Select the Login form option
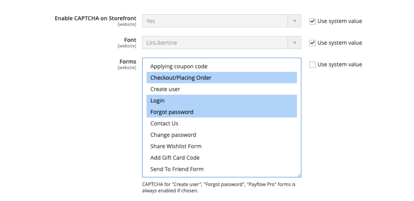414x201 pixels. (157, 101)
